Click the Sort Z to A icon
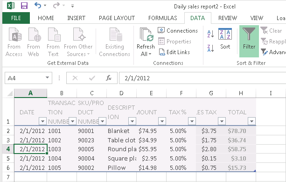Image resolution: width=286 pixels, height=182 pixels. (x=210, y=49)
